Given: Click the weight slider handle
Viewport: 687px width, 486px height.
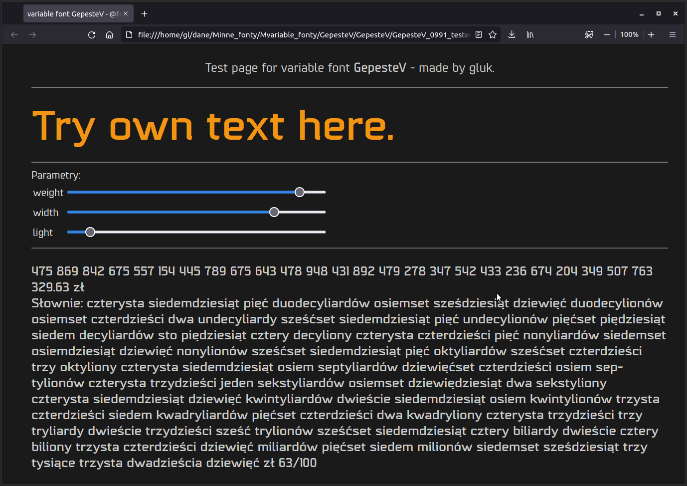Looking at the screenshot, I should coord(300,192).
